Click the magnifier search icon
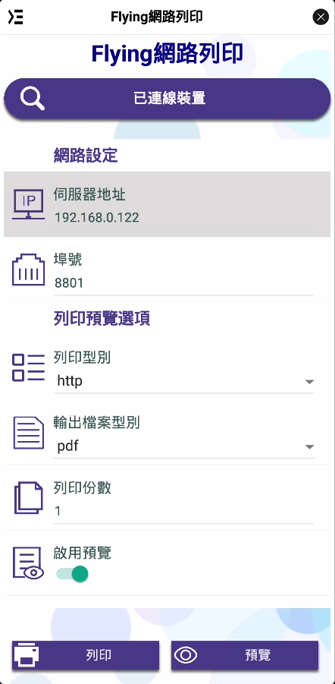The width and height of the screenshot is (335, 684). click(x=33, y=99)
